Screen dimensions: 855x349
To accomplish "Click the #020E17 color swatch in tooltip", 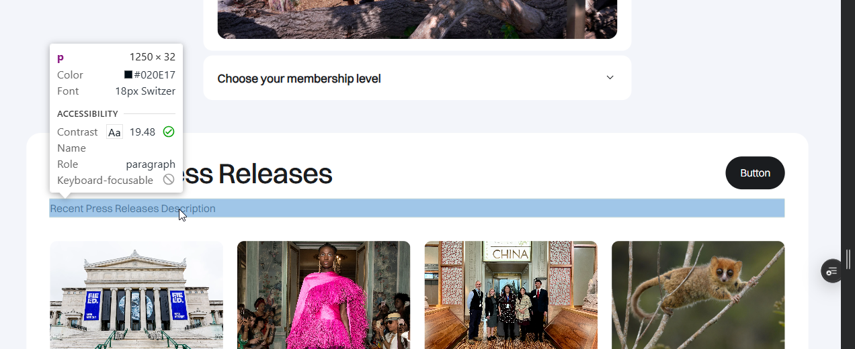I will [x=128, y=74].
